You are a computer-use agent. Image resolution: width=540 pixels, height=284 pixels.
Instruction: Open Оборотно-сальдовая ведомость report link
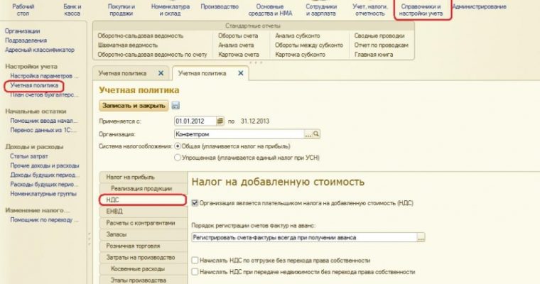click(x=140, y=35)
